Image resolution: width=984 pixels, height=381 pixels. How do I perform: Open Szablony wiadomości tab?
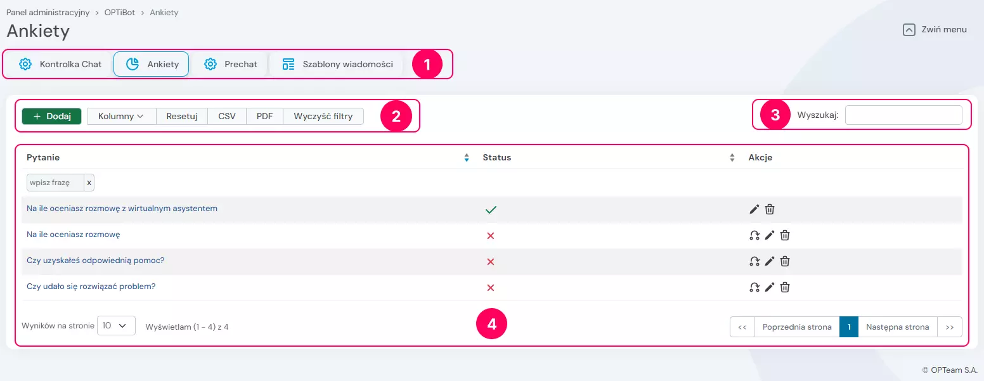(337, 64)
